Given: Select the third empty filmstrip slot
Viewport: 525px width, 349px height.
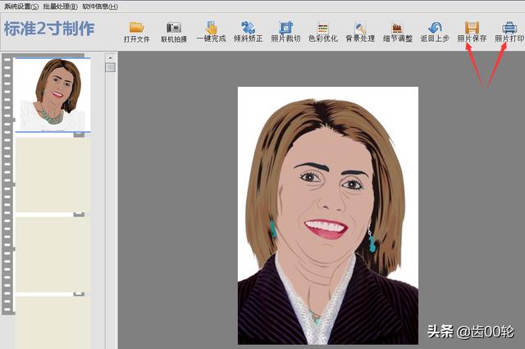Looking at the screenshot, I should pos(52,254).
